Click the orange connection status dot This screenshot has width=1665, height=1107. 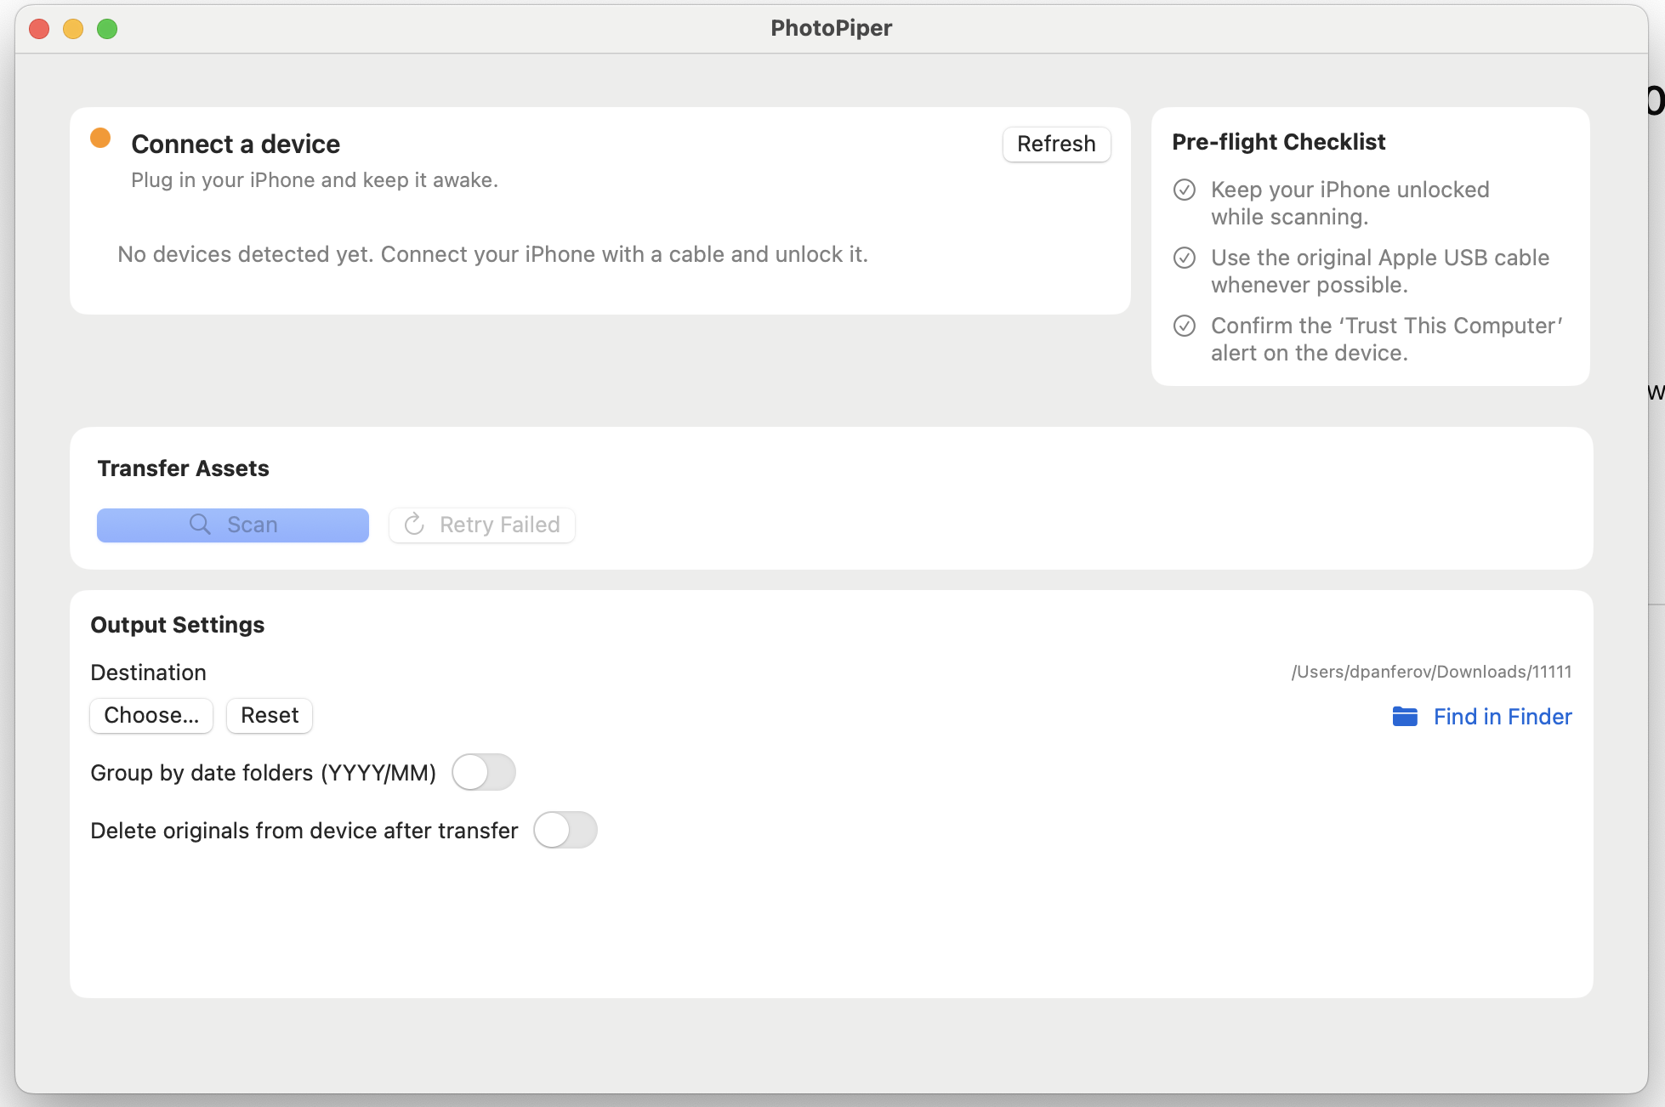(x=100, y=137)
